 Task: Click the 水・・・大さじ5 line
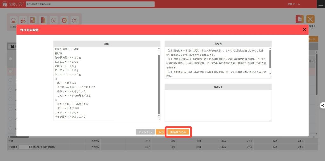pos(67,83)
